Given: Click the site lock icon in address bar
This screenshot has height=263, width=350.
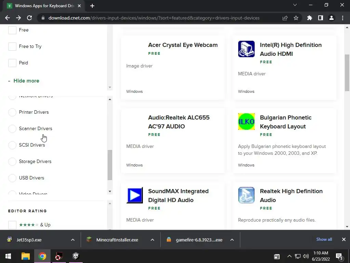Looking at the screenshot, I should pos(43,18).
